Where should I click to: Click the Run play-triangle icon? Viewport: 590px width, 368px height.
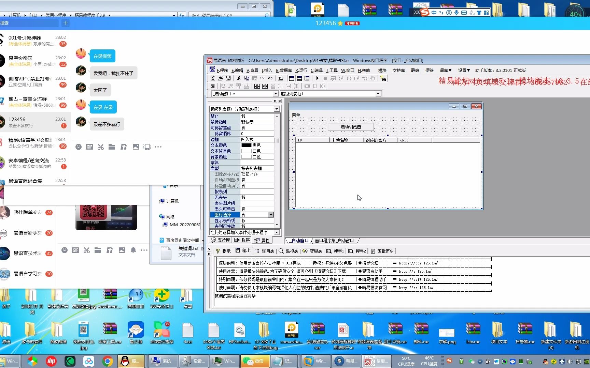pyautogui.click(x=318, y=78)
